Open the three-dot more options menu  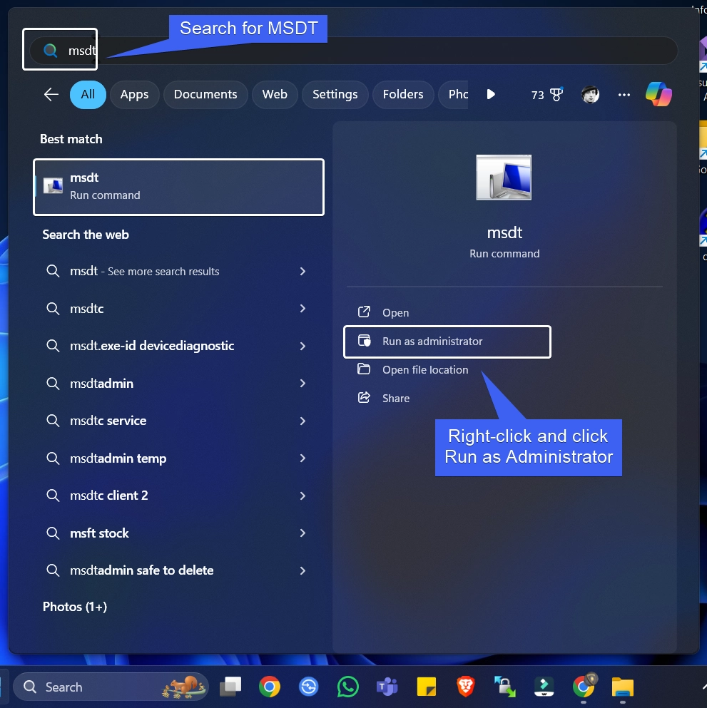tap(624, 95)
